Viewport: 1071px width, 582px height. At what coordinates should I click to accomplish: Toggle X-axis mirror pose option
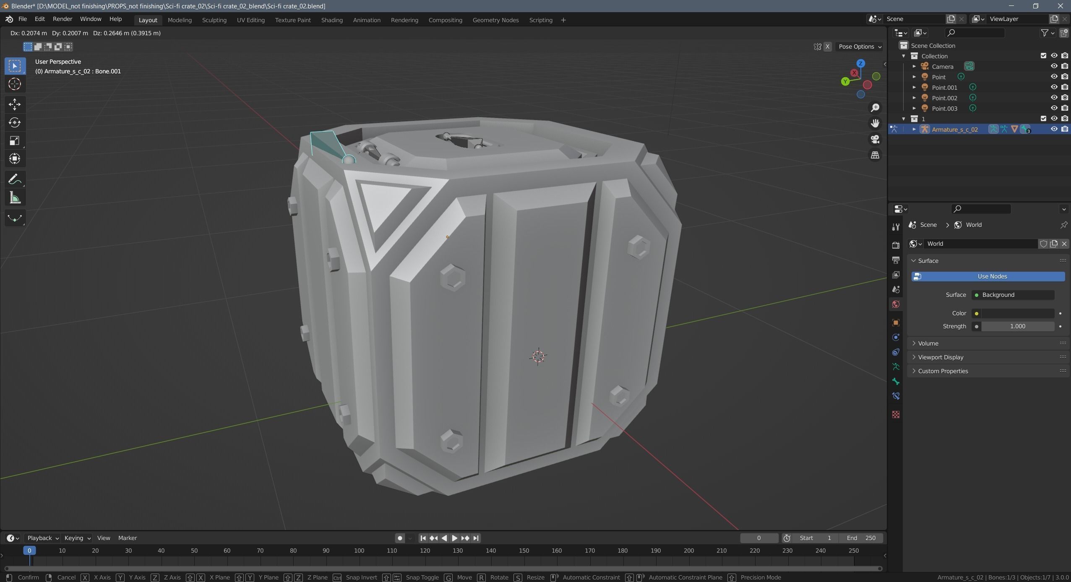pyautogui.click(x=827, y=47)
